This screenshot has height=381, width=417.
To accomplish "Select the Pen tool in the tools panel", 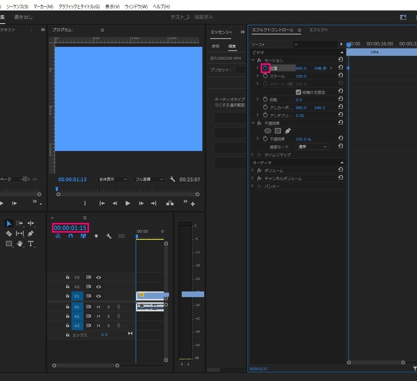I will [31, 233].
